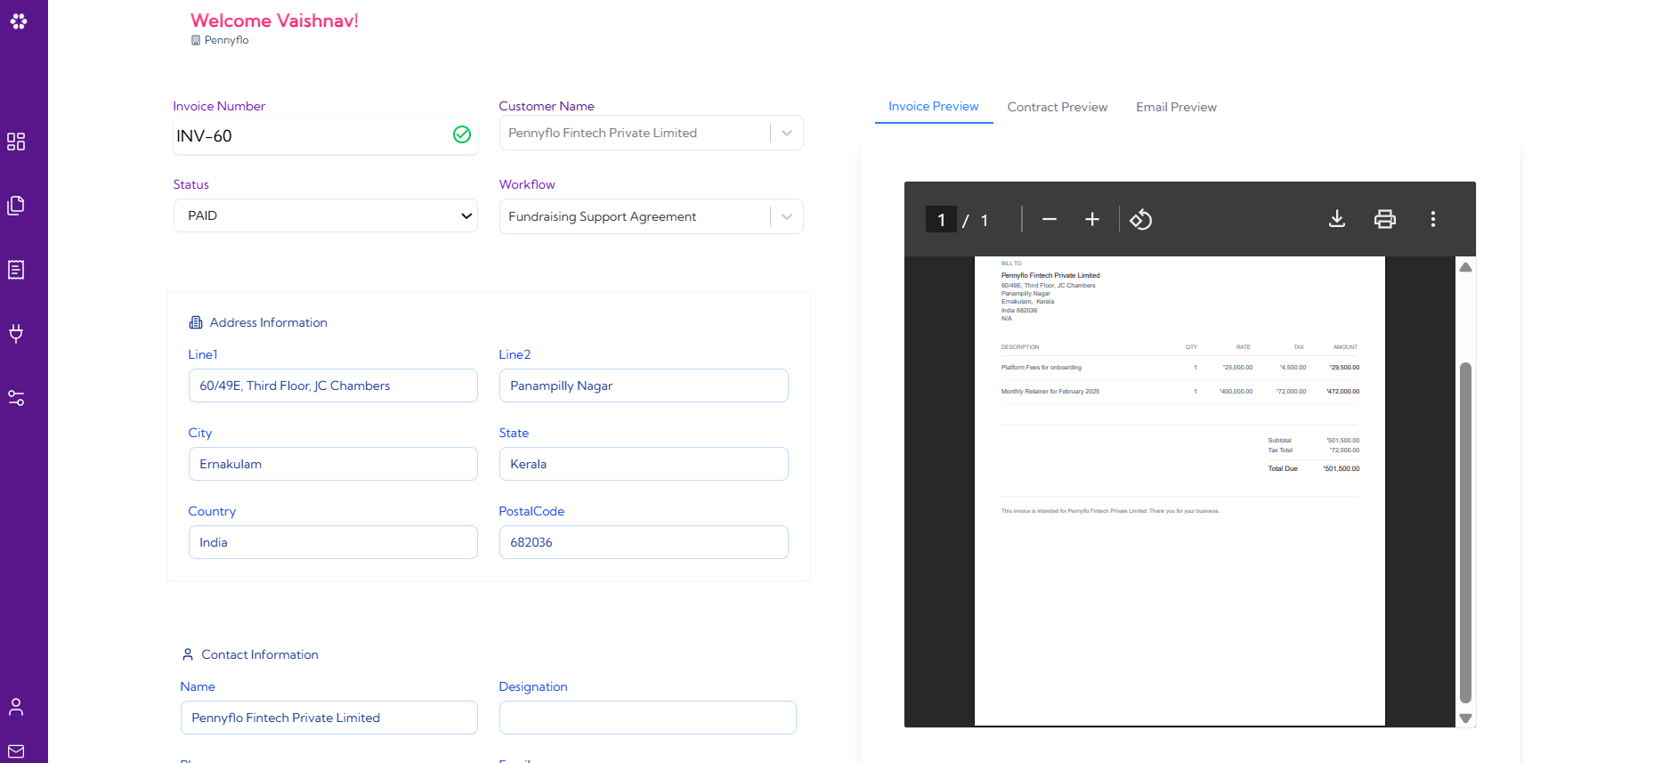Image resolution: width=1670 pixels, height=763 pixels.
Task: Click Platform Fees for onboarding line in preview
Action: tap(1041, 367)
